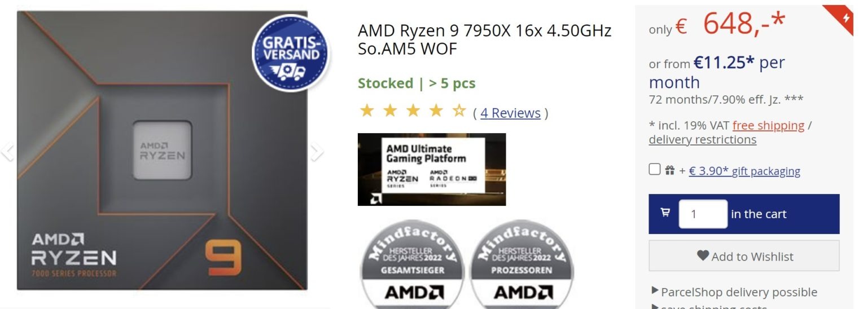Click the heart icon beside Add to Wishlist
This screenshot has height=309, width=867.
(x=703, y=255)
